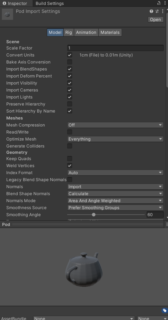168x320 pixels.
Task: Switch to Build Settings
Action: point(49,3)
